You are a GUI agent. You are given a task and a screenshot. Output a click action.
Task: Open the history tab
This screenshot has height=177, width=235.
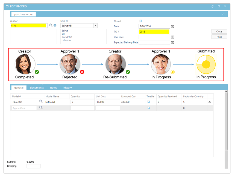click(67, 88)
